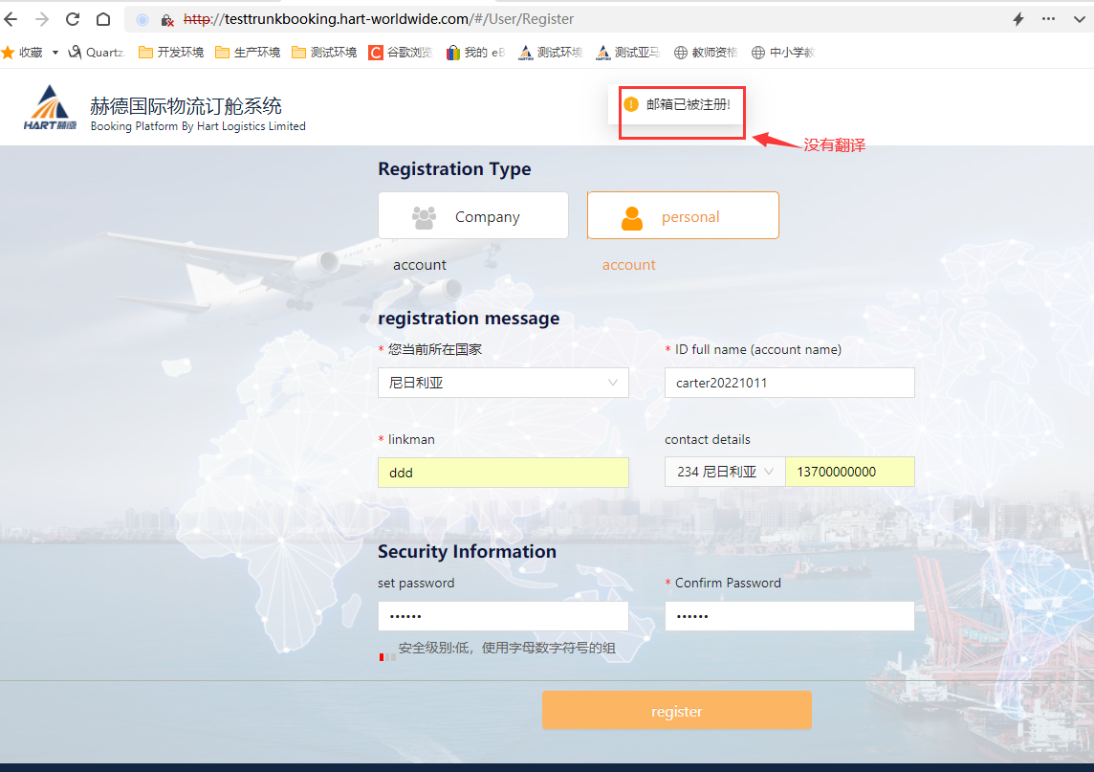
Task: Open the 生产环境 bookmark folder
Action: [x=249, y=53]
